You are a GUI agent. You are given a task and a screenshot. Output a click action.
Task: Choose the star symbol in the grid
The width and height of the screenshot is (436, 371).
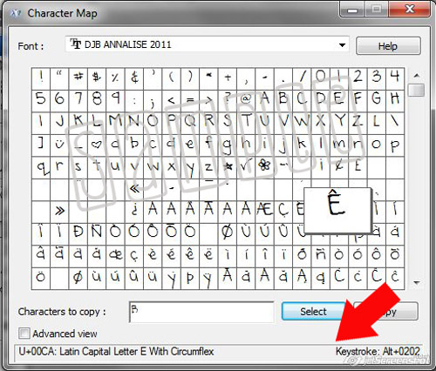(228, 166)
